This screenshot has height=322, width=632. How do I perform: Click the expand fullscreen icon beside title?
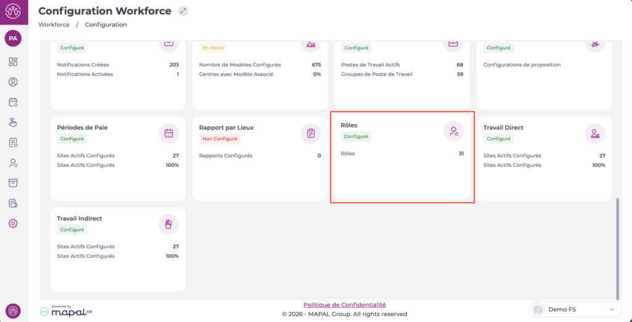coord(183,11)
